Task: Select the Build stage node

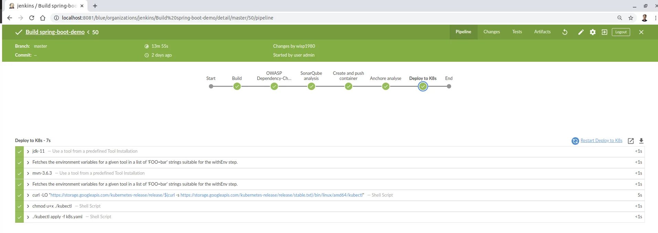Action: point(237,86)
